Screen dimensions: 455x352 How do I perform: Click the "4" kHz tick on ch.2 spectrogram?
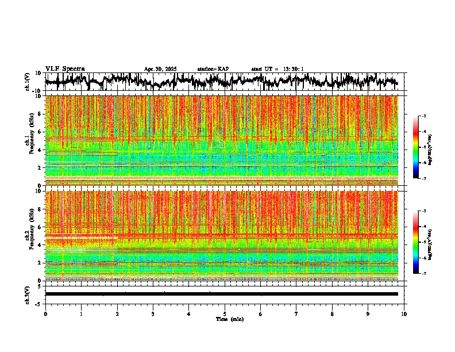click(x=40, y=245)
